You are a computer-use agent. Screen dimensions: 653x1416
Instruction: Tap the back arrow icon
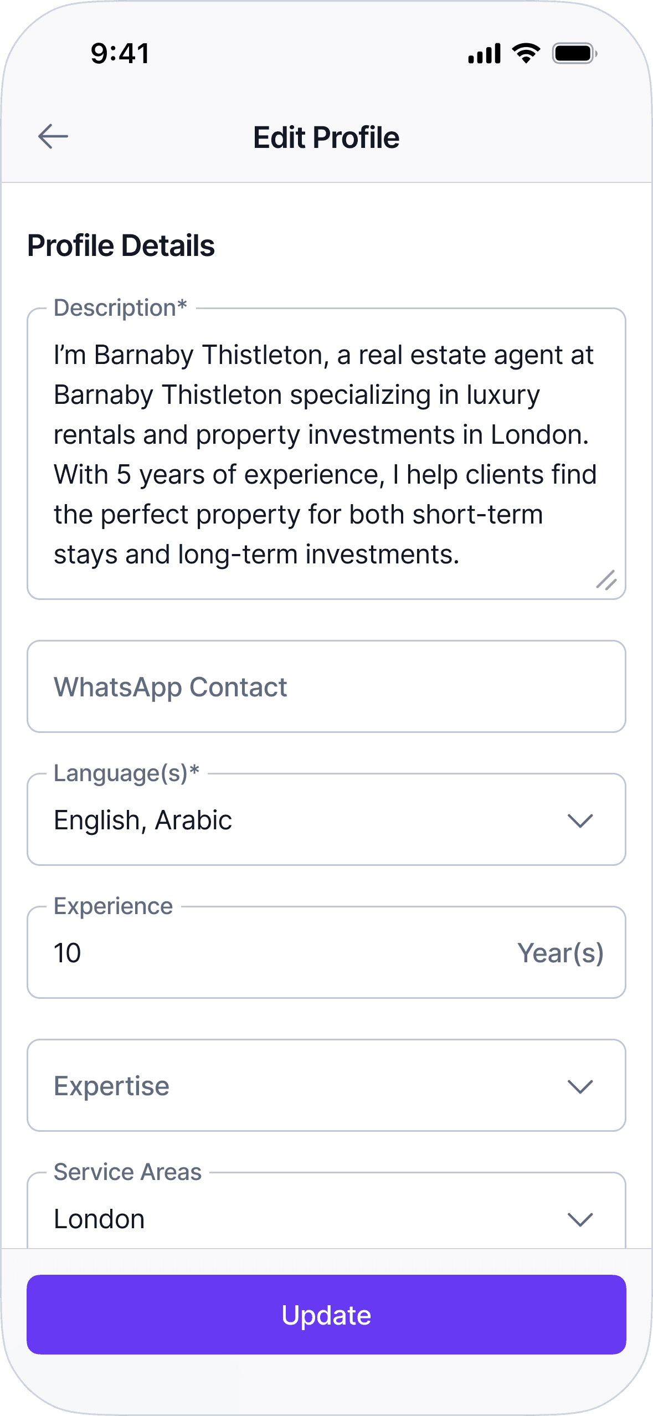coord(53,137)
